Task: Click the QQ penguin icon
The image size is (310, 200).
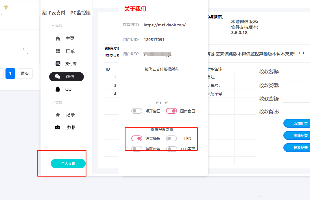Action: [58, 89]
